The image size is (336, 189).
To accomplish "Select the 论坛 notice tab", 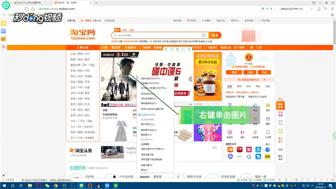I will coord(248,86).
